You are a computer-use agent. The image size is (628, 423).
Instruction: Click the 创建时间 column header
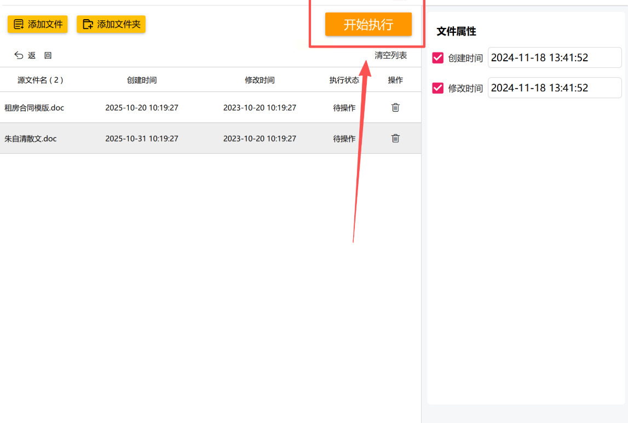point(142,80)
